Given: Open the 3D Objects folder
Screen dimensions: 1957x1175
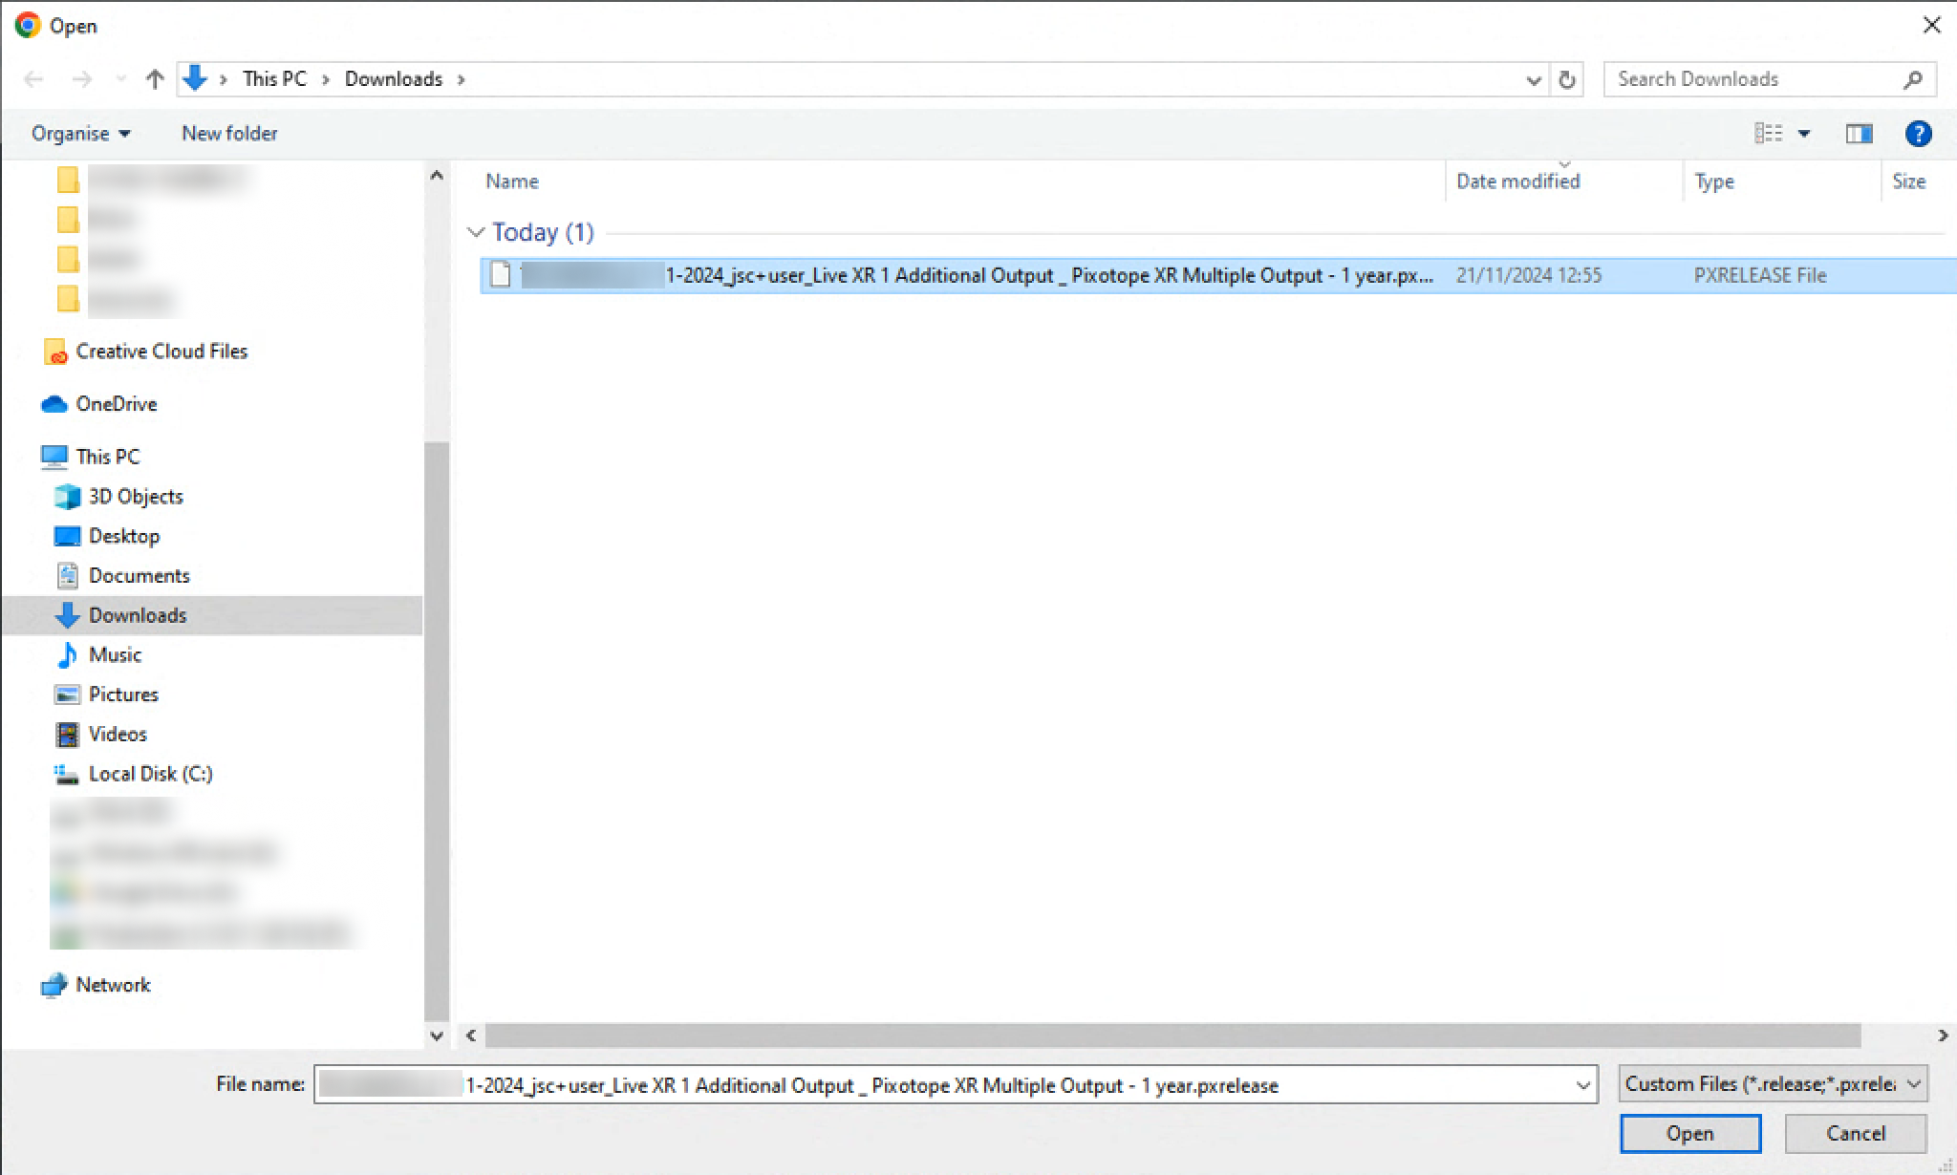Looking at the screenshot, I should pyautogui.click(x=135, y=497).
